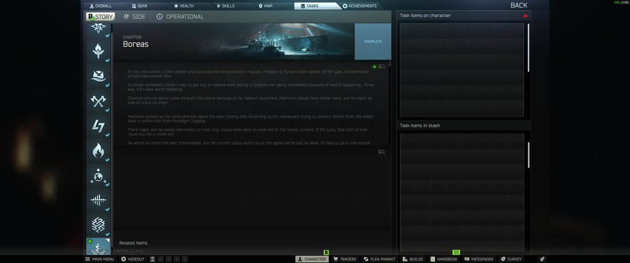The width and height of the screenshot is (630, 263).
Task: Click the player group avatar icon
Action: [x=153, y=259]
